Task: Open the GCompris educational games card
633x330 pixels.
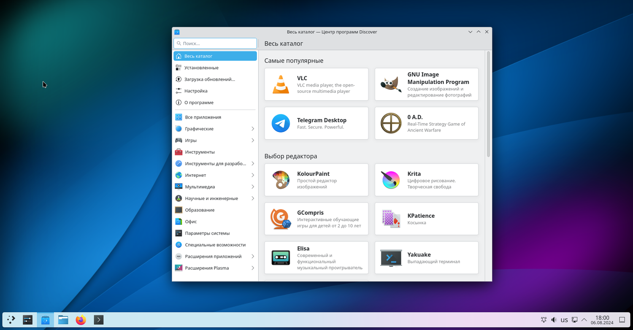Action: pos(316,219)
